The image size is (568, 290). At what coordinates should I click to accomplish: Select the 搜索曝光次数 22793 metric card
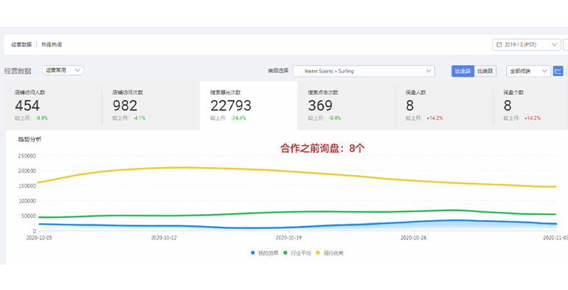click(x=249, y=105)
